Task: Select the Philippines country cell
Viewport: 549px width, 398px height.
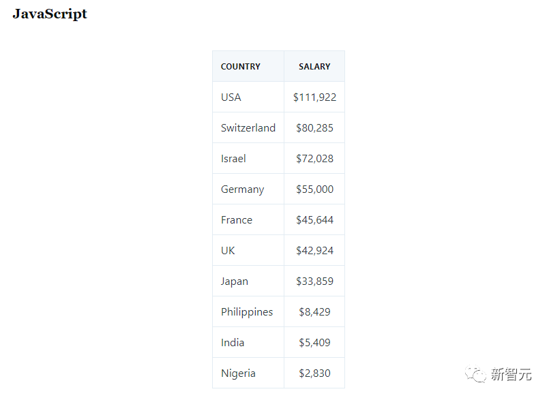Action: point(247,312)
